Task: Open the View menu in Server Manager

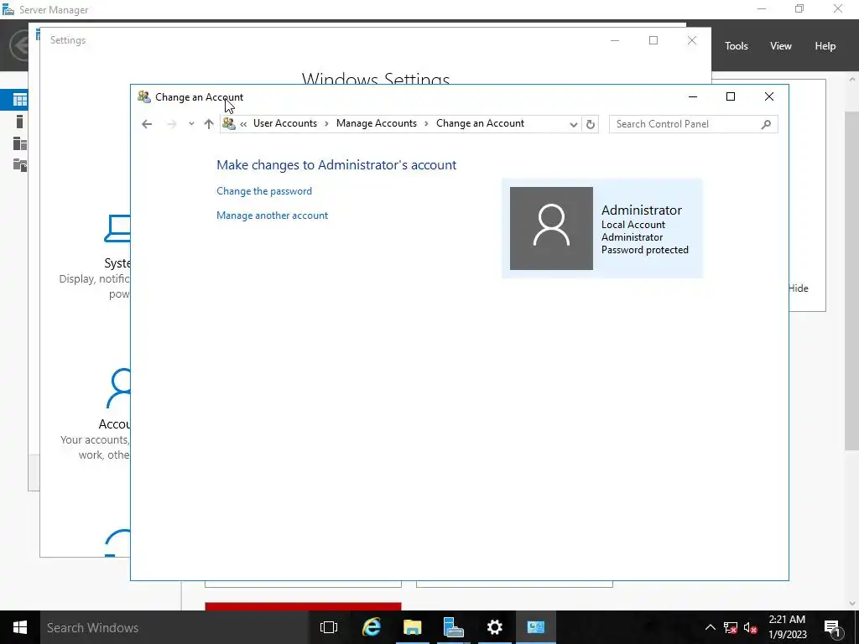Action: 781,46
